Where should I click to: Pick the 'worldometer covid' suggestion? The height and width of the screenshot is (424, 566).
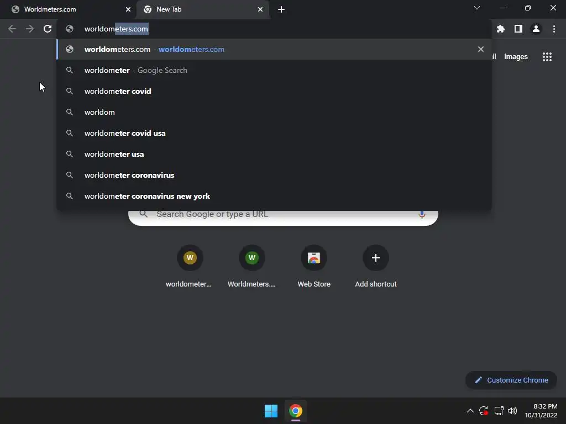pos(274,91)
